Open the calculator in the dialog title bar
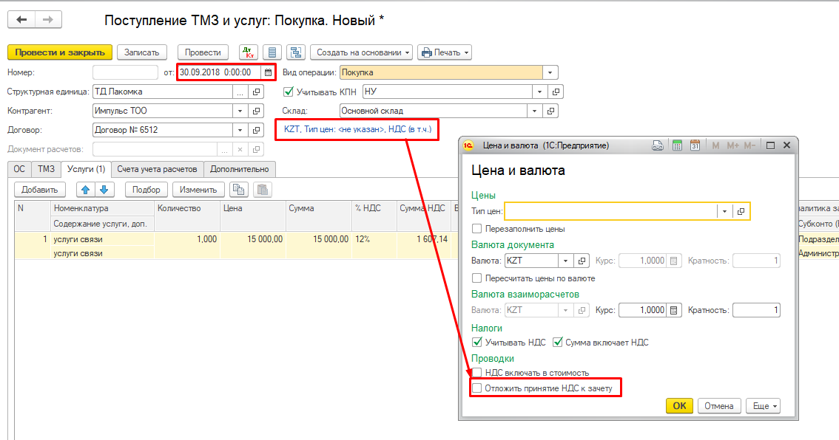 pos(677,145)
